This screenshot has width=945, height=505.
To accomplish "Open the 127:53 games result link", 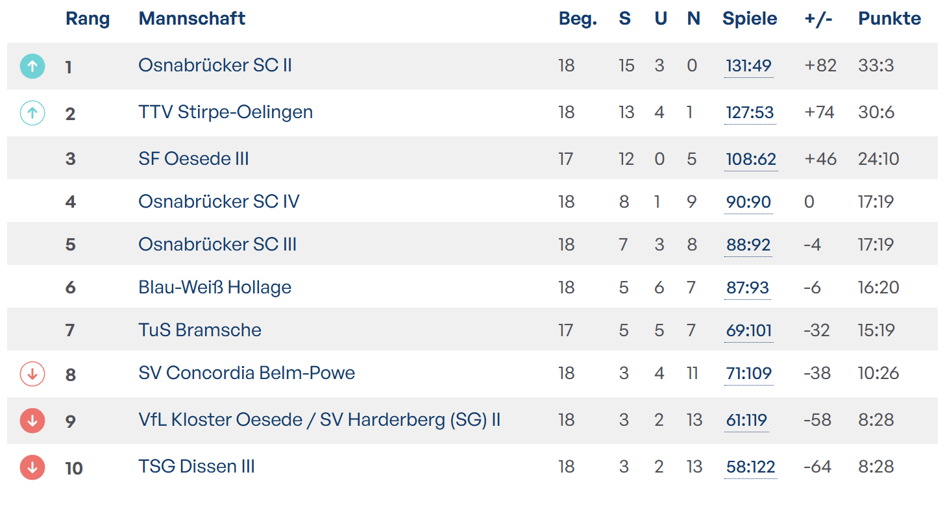I will coord(750,114).
